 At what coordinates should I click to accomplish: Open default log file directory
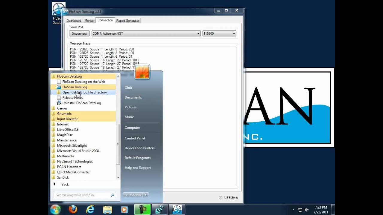[x=83, y=92]
